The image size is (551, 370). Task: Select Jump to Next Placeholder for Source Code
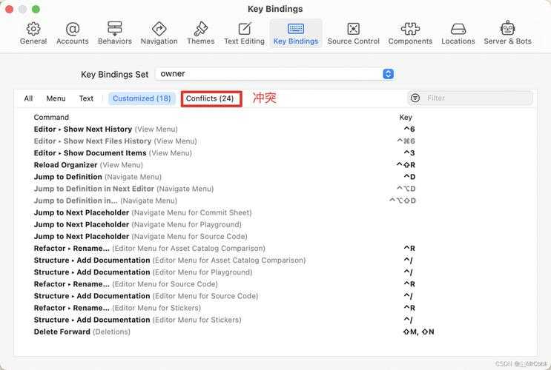point(276,236)
